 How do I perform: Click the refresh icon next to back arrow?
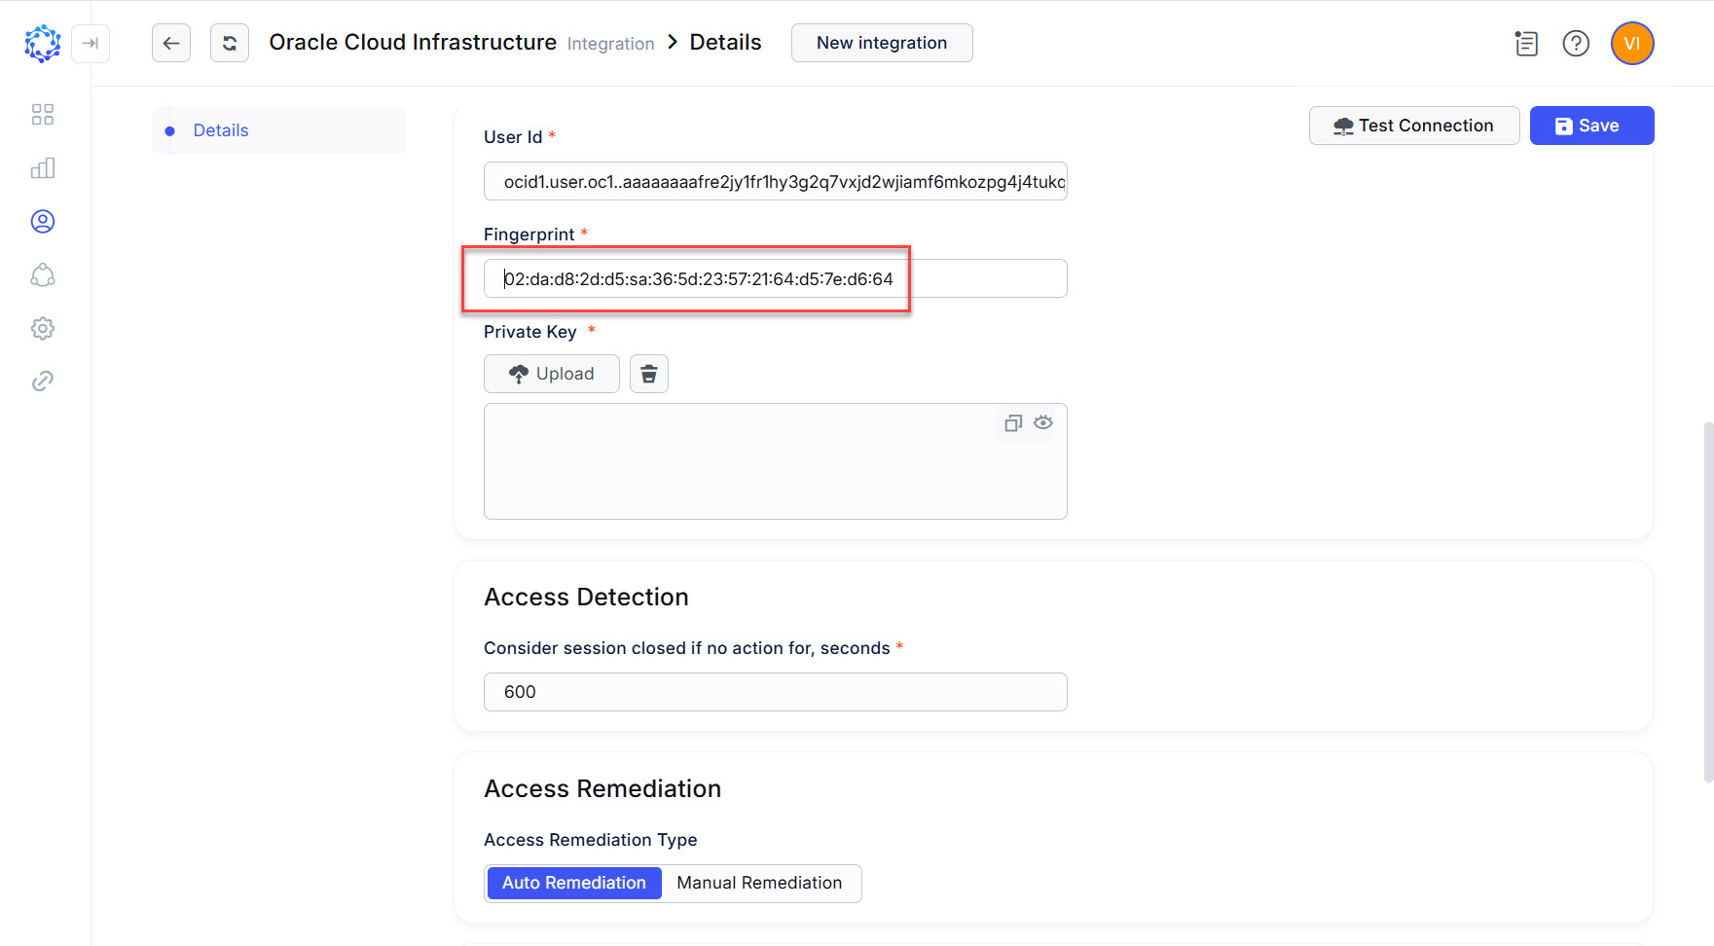tap(229, 43)
